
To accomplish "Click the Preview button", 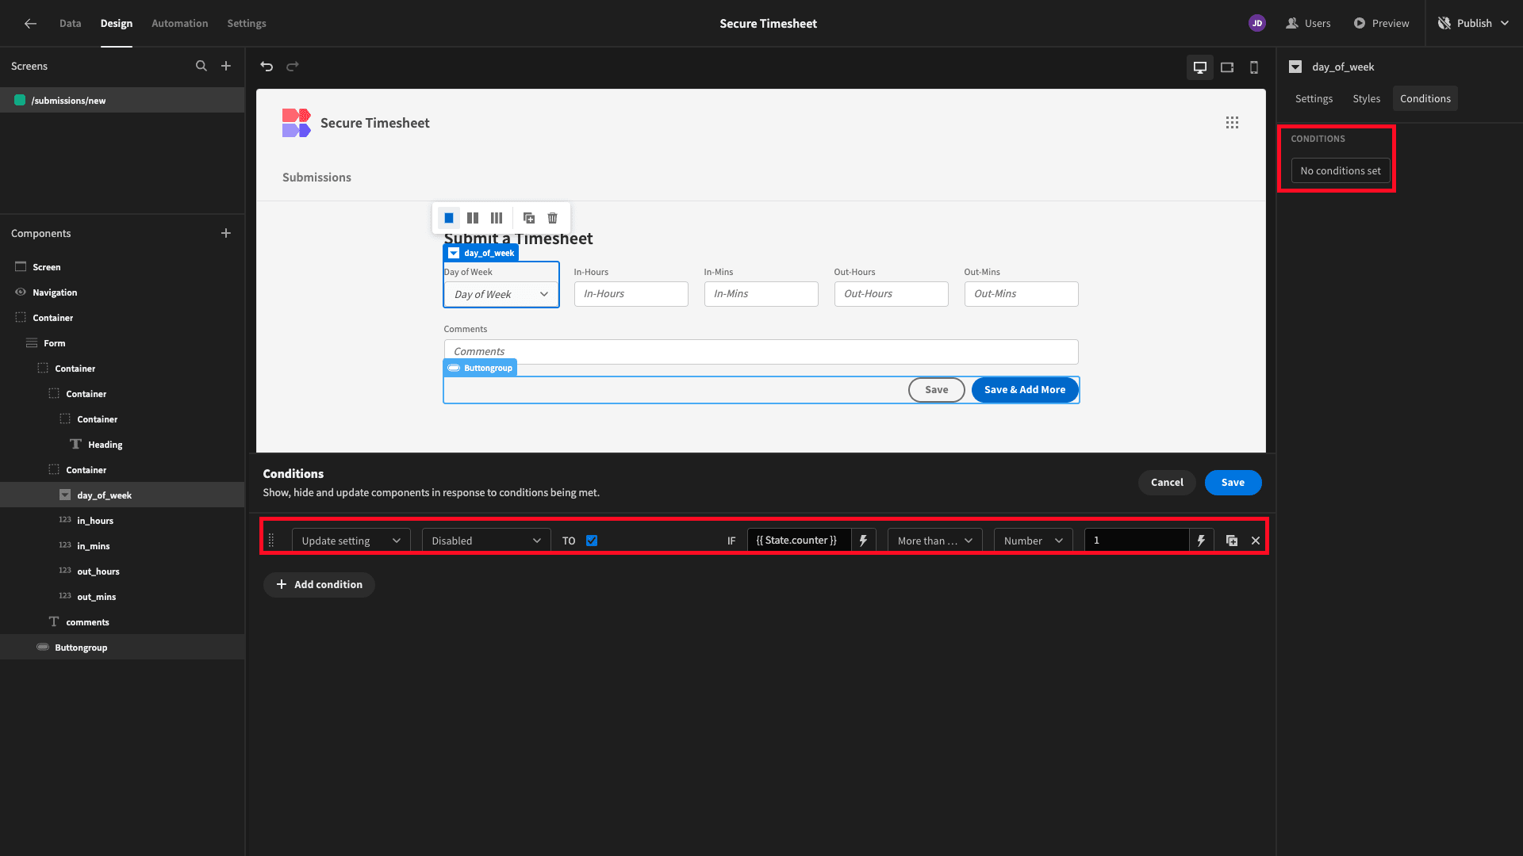I will coord(1381,24).
